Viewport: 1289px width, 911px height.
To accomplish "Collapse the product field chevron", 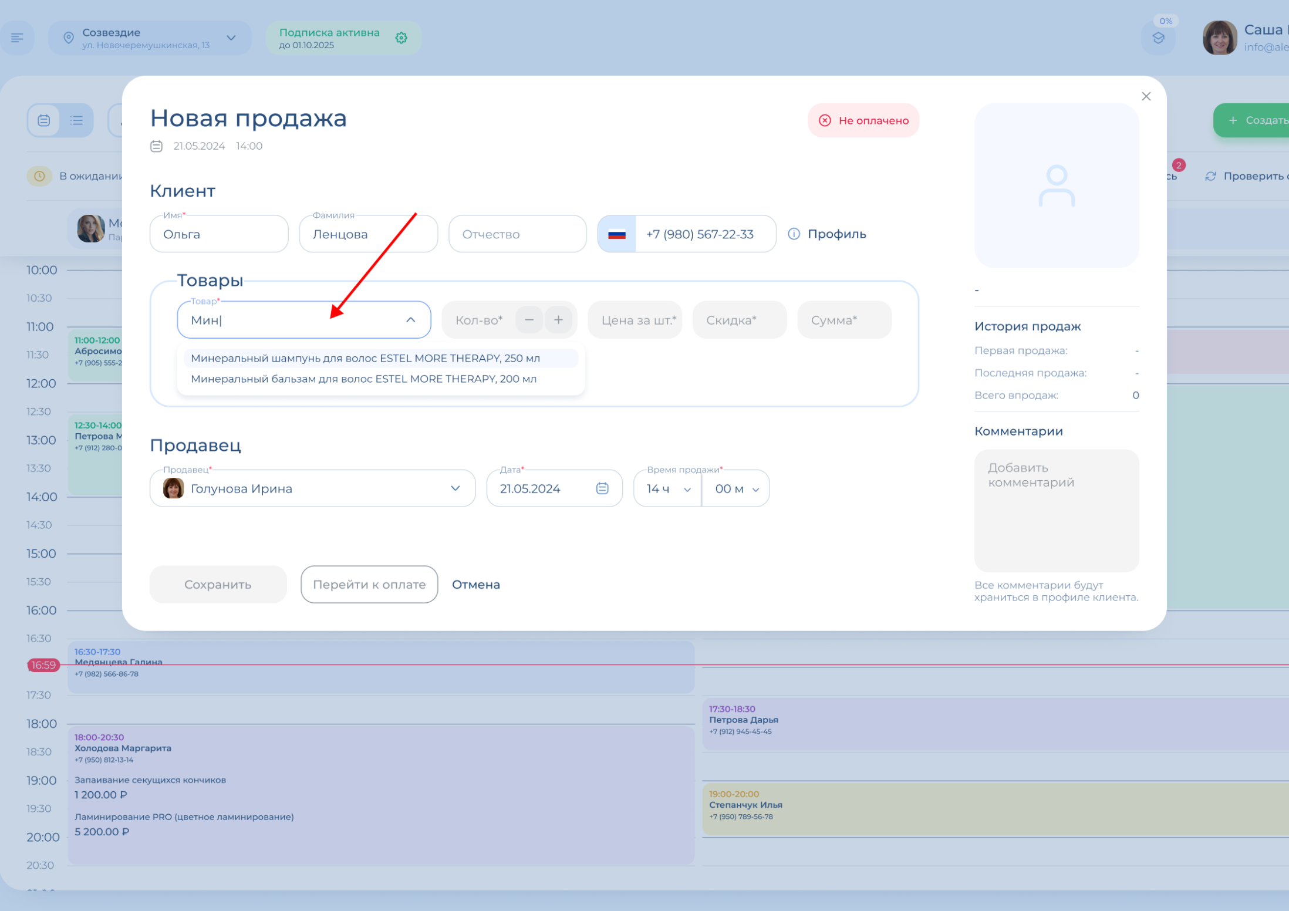I will (x=410, y=320).
